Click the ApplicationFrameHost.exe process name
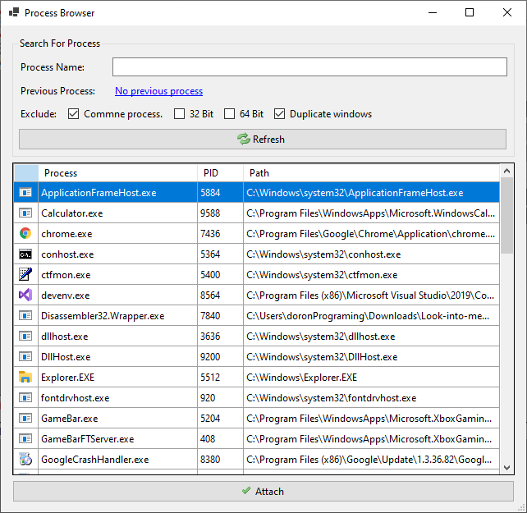Viewport: 527px width, 513px height. (99, 193)
